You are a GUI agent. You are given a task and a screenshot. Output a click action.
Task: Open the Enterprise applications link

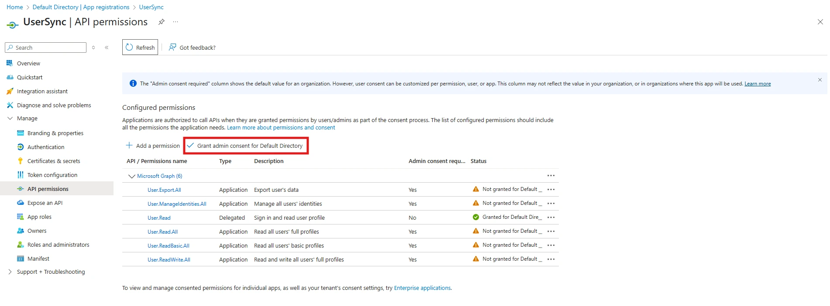(422, 288)
